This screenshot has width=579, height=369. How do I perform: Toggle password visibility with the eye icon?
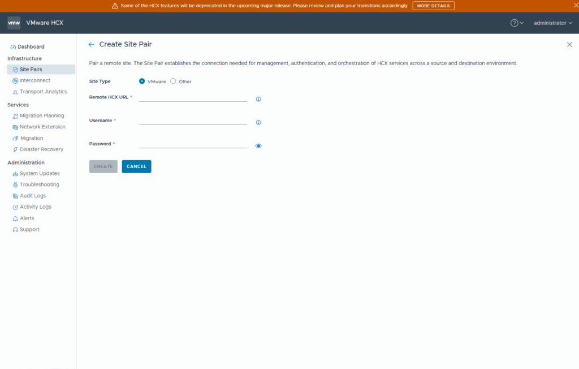(258, 145)
